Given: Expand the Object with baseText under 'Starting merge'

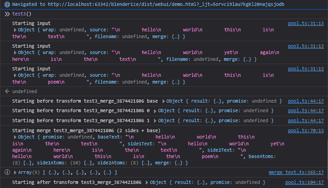Looking at the screenshot, I should 15,137.
